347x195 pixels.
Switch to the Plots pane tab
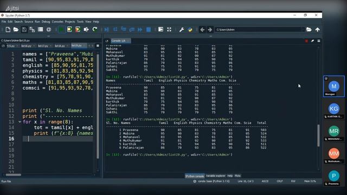pyautogui.click(x=237, y=175)
